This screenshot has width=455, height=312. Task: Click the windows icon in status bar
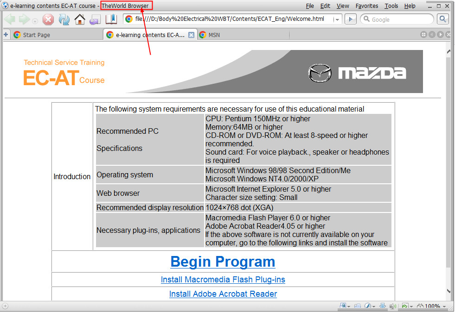(358, 306)
